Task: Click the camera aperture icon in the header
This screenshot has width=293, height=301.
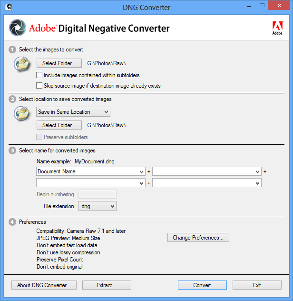Action: pos(17,28)
